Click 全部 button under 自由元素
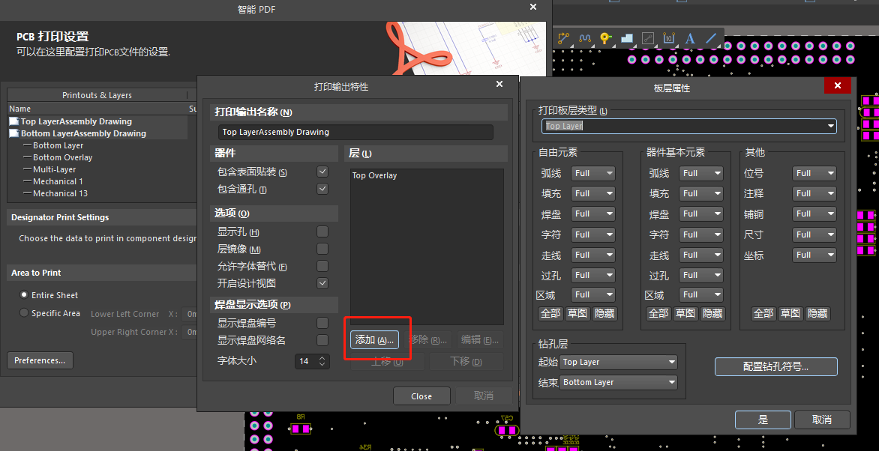The image size is (879, 451). (550, 313)
